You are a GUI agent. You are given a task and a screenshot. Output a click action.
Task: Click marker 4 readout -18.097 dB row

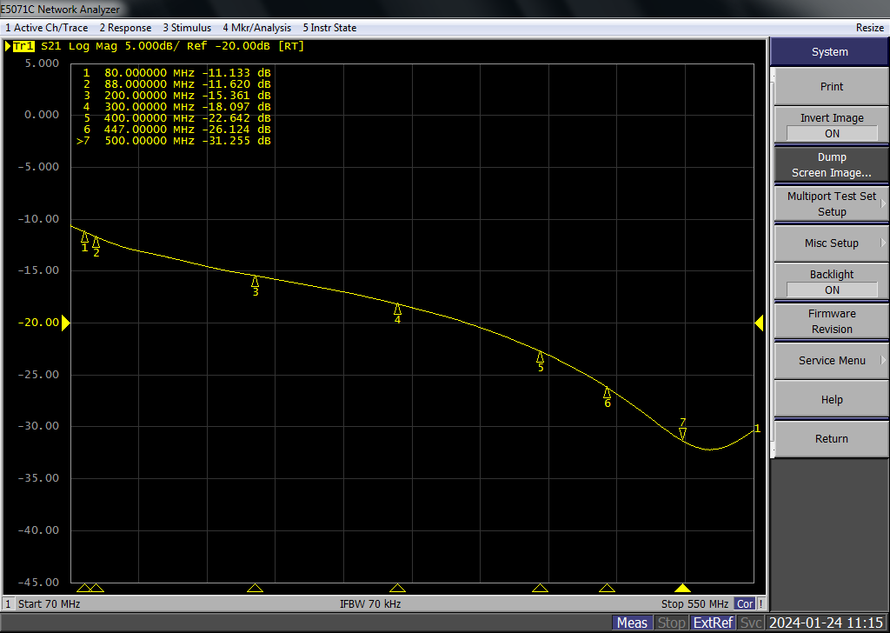(176, 107)
